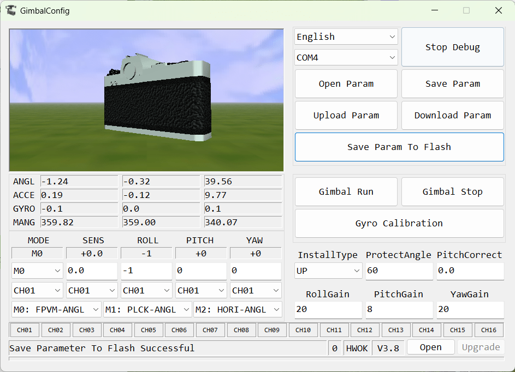Screen dimensions: 515x372
Task: Click the Open firmware button
Action: [430, 347]
